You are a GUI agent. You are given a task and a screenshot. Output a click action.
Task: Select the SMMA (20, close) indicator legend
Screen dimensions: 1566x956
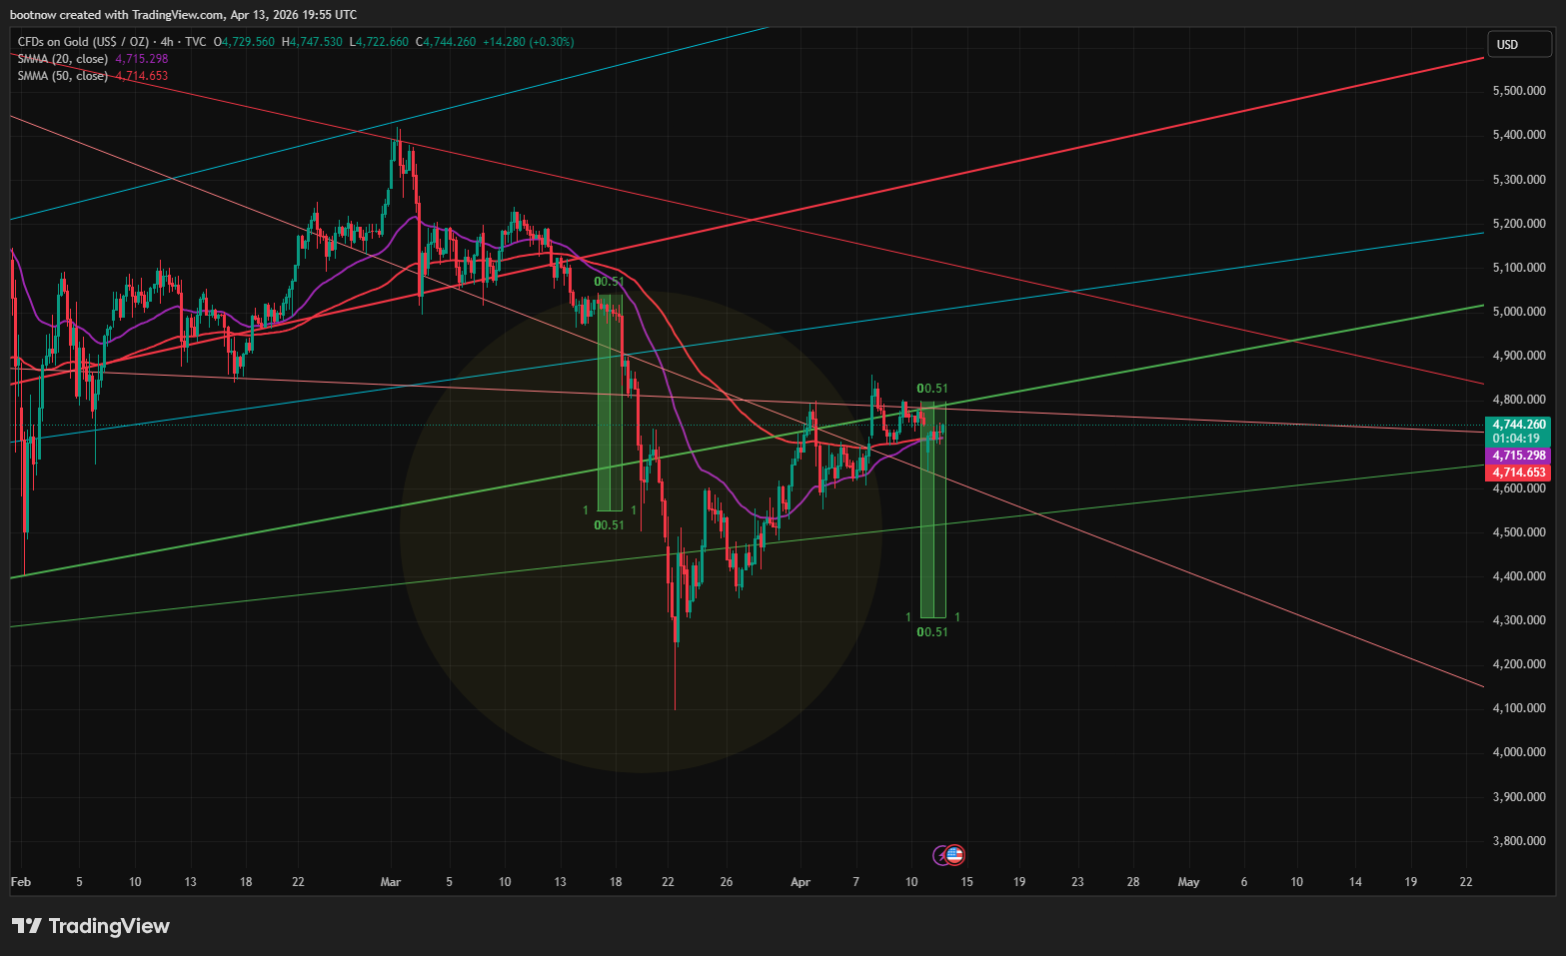[x=63, y=59]
